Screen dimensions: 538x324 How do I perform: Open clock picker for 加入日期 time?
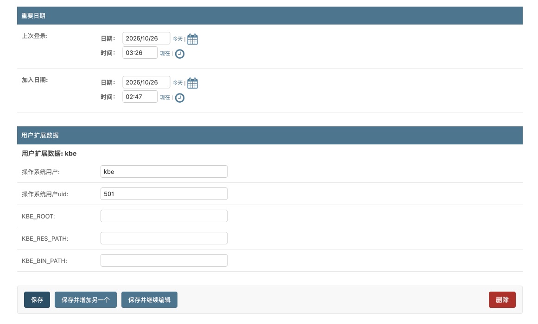(x=179, y=98)
